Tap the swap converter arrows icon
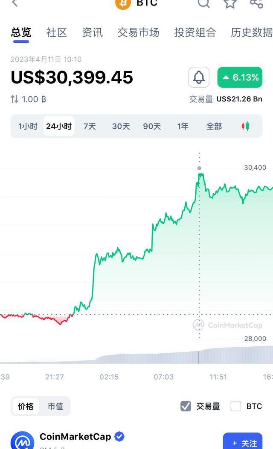 [15, 99]
